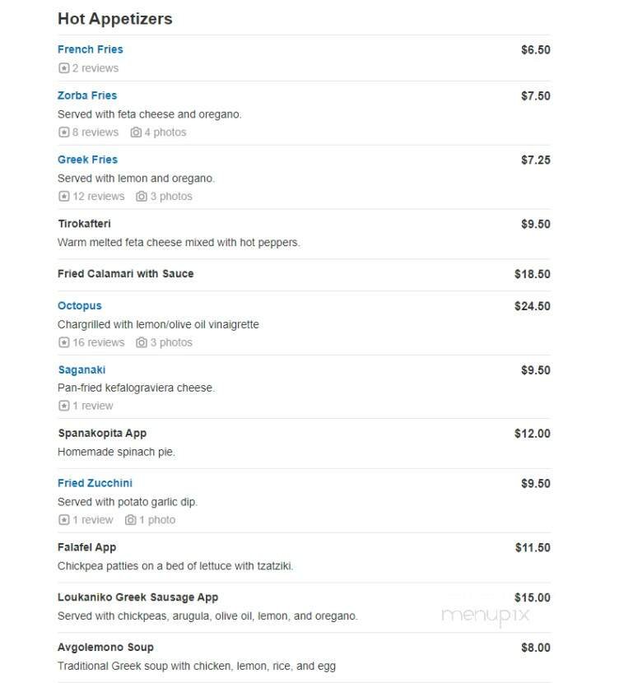The image size is (633, 683).
Task: Open the Fried Zucchini item link
Action: pyautogui.click(x=93, y=484)
